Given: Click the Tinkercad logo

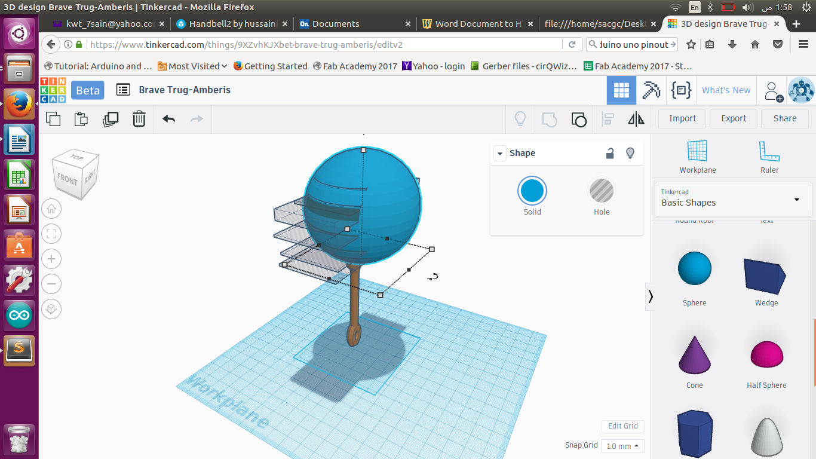Looking at the screenshot, I should pos(53,90).
